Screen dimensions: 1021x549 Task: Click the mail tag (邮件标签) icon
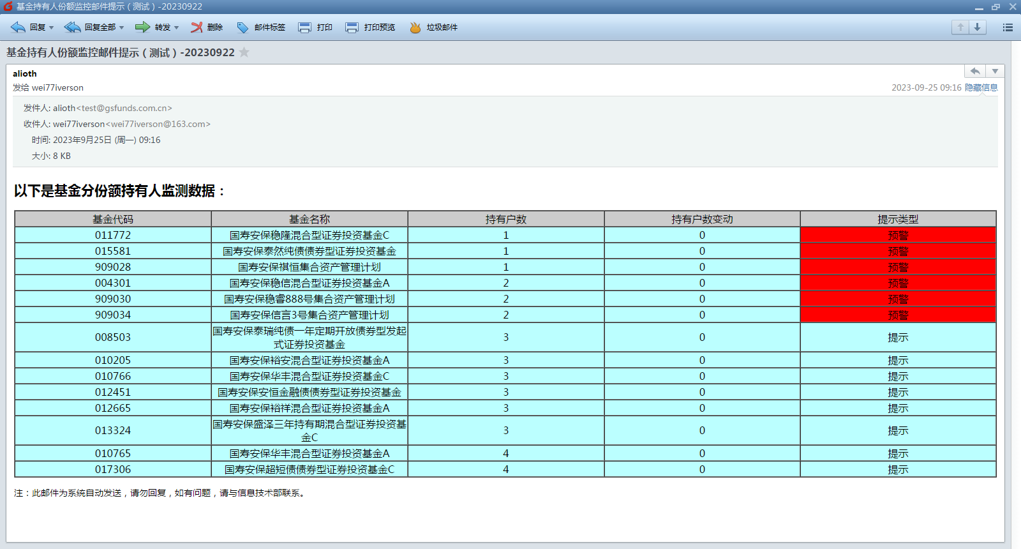242,27
